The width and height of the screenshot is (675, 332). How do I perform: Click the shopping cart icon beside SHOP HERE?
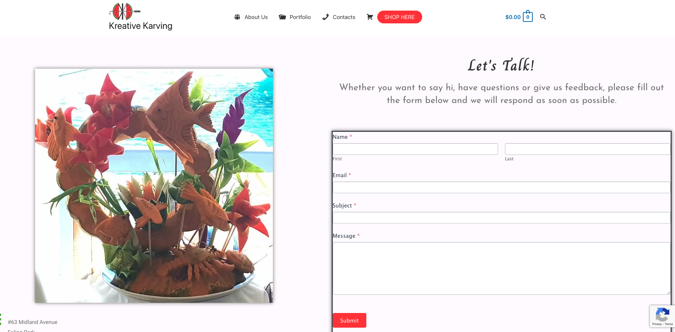(370, 17)
